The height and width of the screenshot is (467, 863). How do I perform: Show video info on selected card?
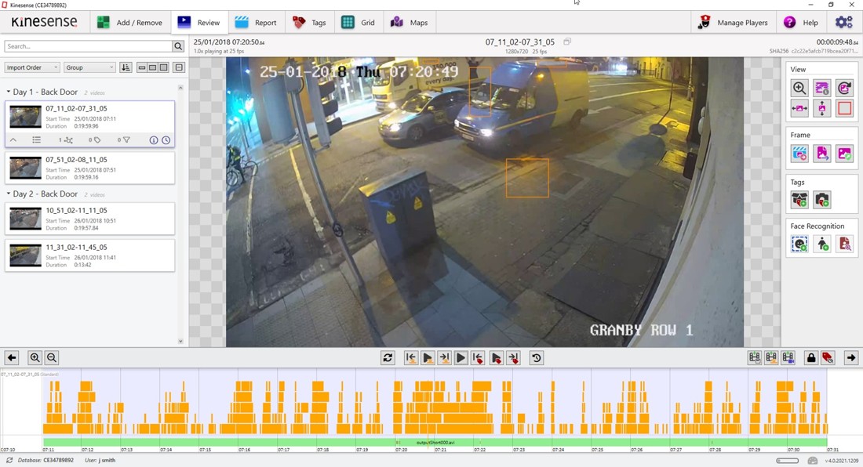click(154, 140)
